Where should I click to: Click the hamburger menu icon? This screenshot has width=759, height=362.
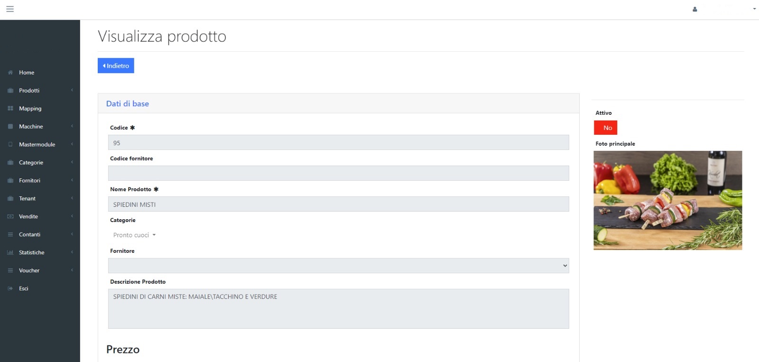click(x=10, y=9)
